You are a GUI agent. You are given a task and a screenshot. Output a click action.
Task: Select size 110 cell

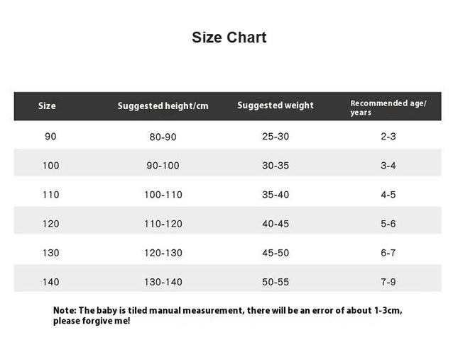coord(51,195)
